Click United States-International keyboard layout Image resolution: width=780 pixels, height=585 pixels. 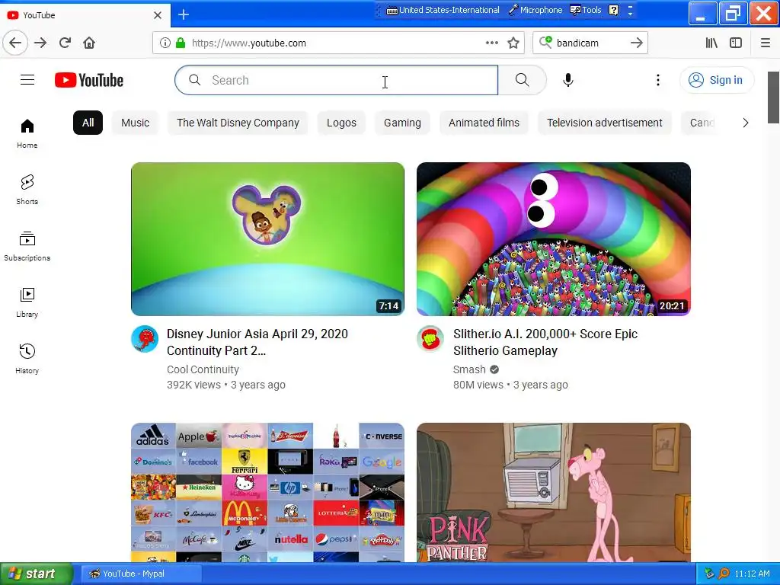tap(443, 10)
